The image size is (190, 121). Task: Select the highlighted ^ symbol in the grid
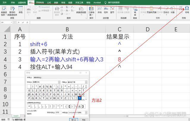[x=80, y=98]
